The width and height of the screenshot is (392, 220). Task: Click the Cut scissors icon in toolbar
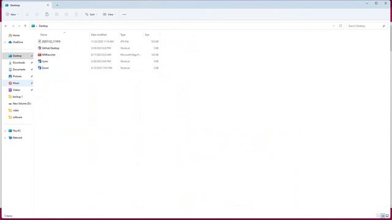pyautogui.click(x=27, y=15)
